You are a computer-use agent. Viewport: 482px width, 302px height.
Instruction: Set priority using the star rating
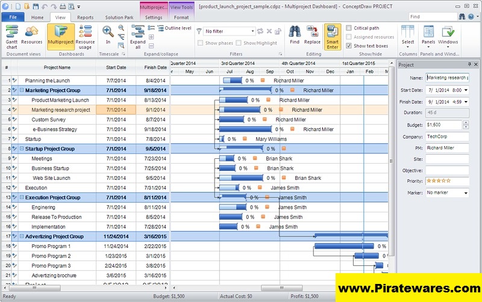(x=439, y=180)
